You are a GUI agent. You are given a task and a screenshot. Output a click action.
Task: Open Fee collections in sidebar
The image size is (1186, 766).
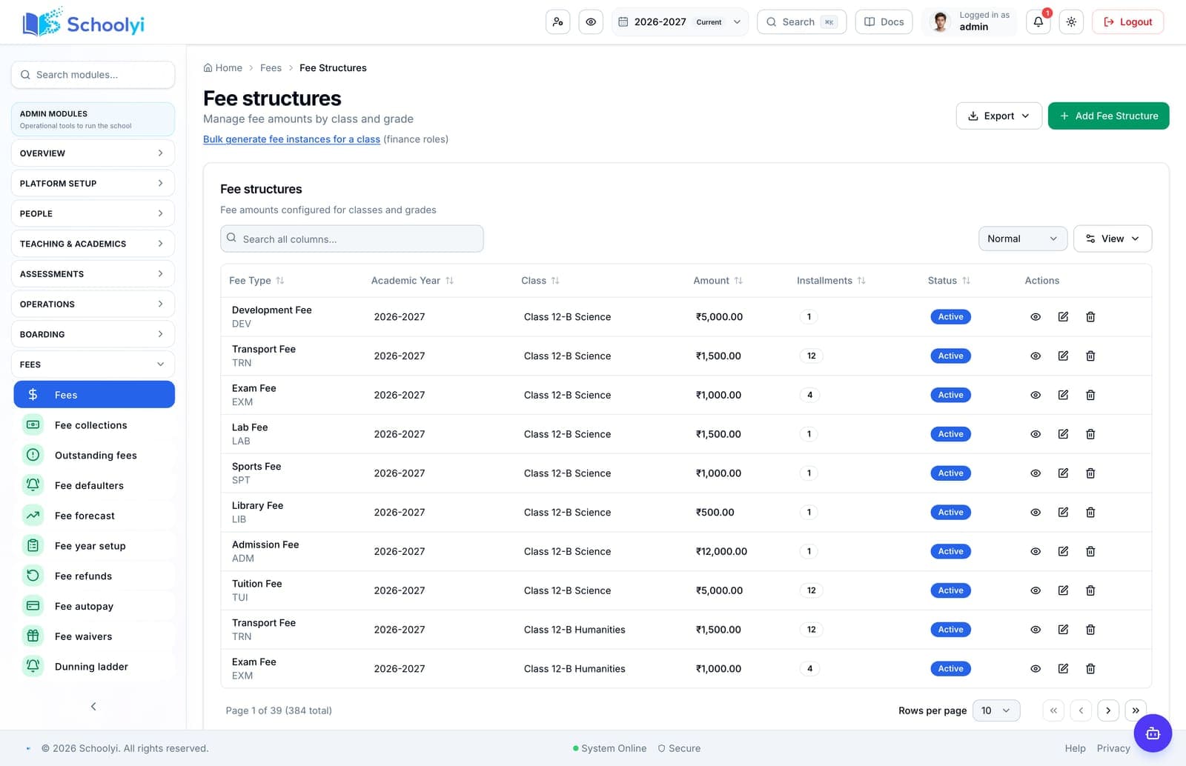point(94,425)
